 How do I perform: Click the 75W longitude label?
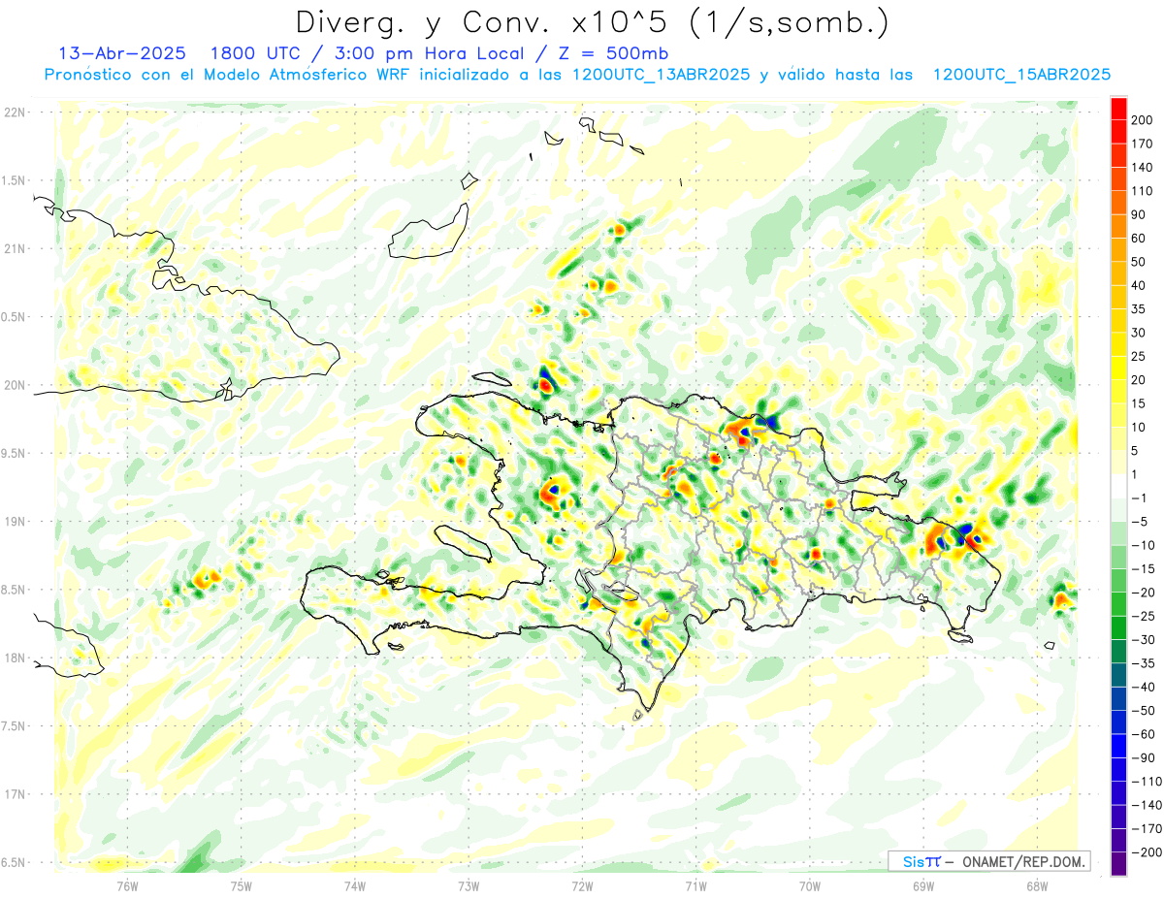[x=242, y=885]
